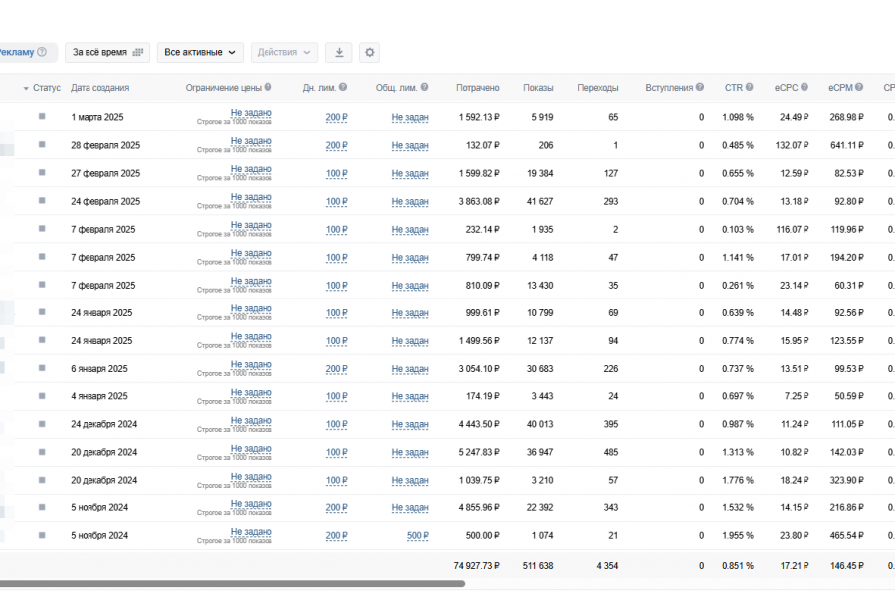Click help icon next to CTR
The image size is (895, 597).
(749, 87)
